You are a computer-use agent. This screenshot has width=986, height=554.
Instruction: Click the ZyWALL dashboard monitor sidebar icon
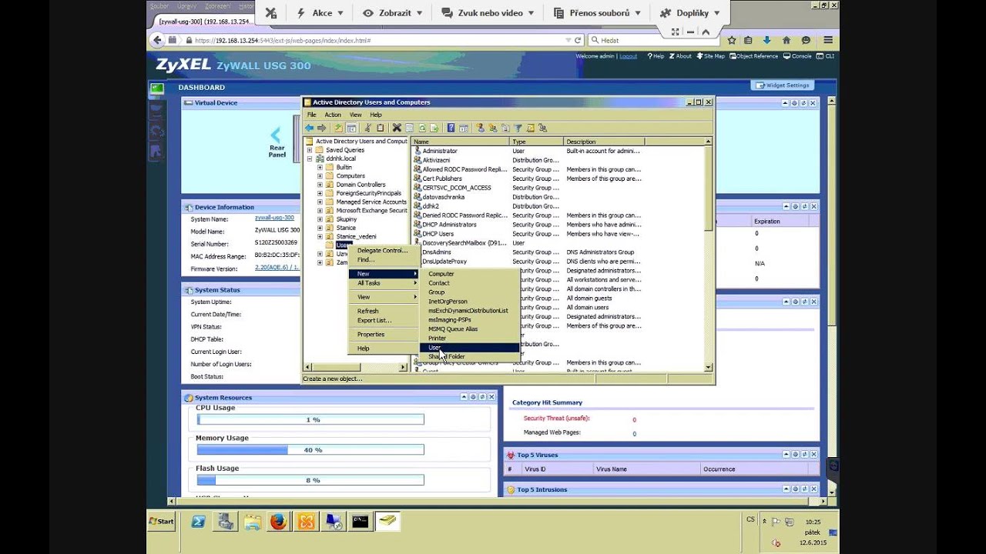pos(157,88)
